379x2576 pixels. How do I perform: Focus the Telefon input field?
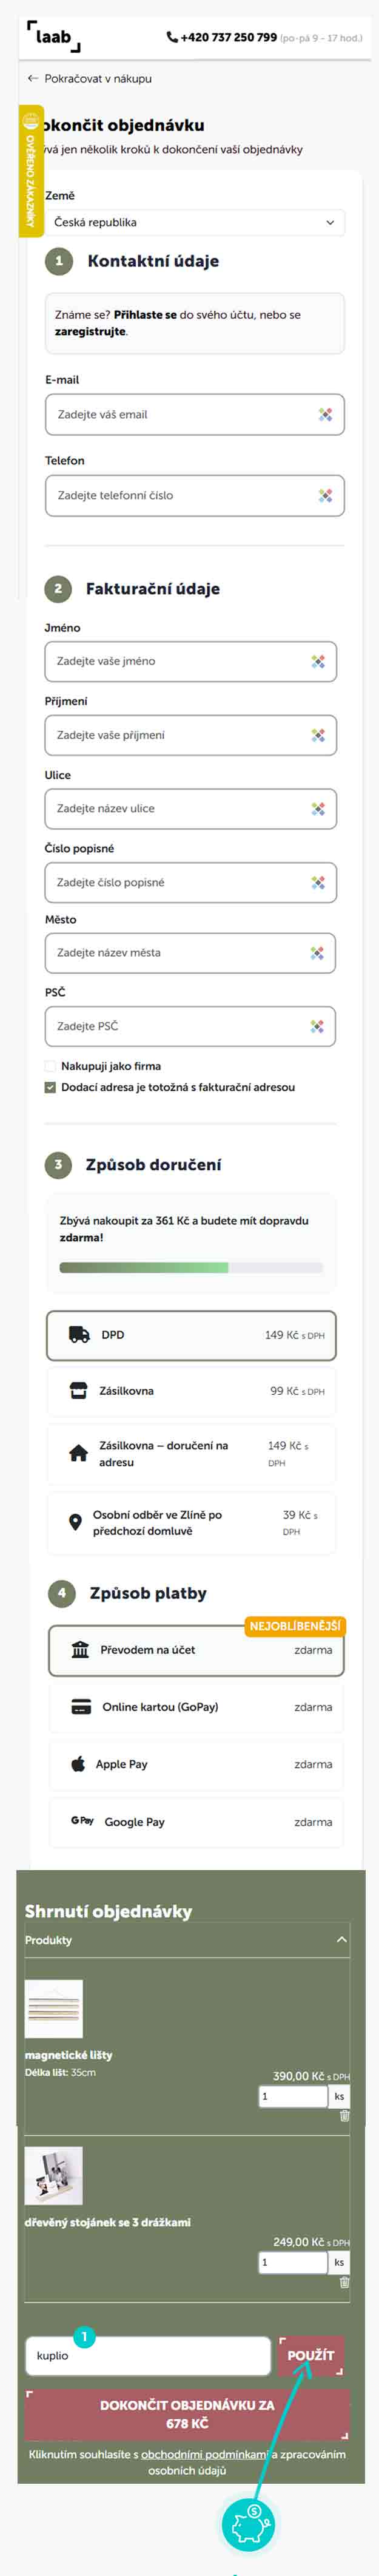click(x=180, y=495)
